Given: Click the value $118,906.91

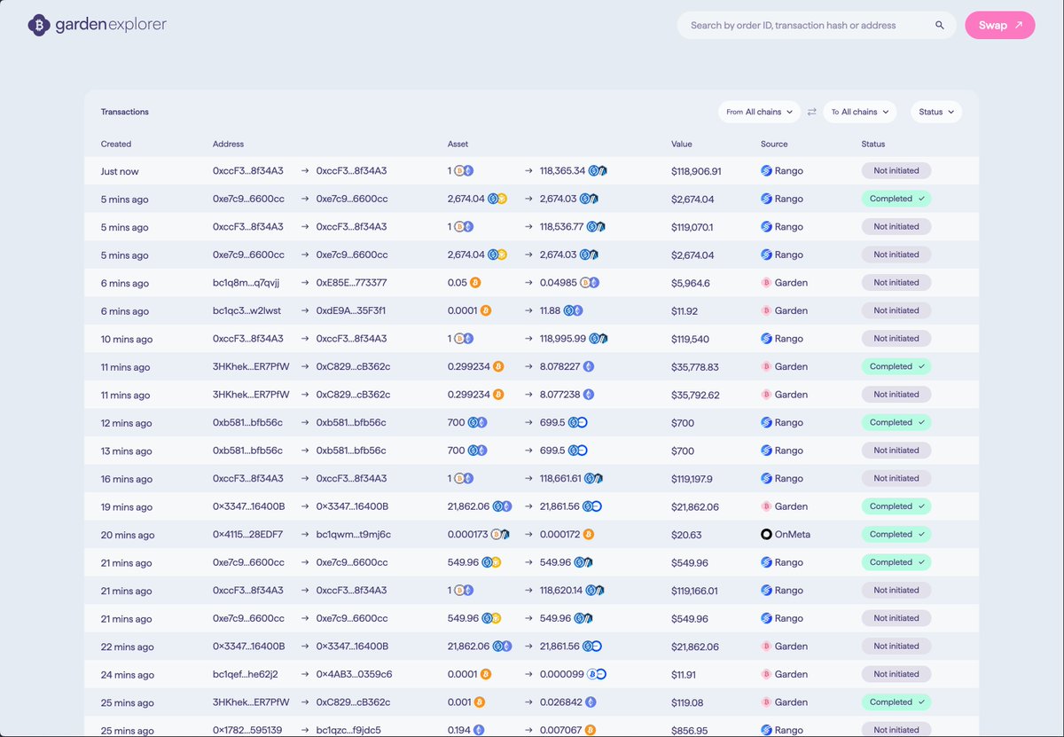Looking at the screenshot, I should click(x=696, y=171).
